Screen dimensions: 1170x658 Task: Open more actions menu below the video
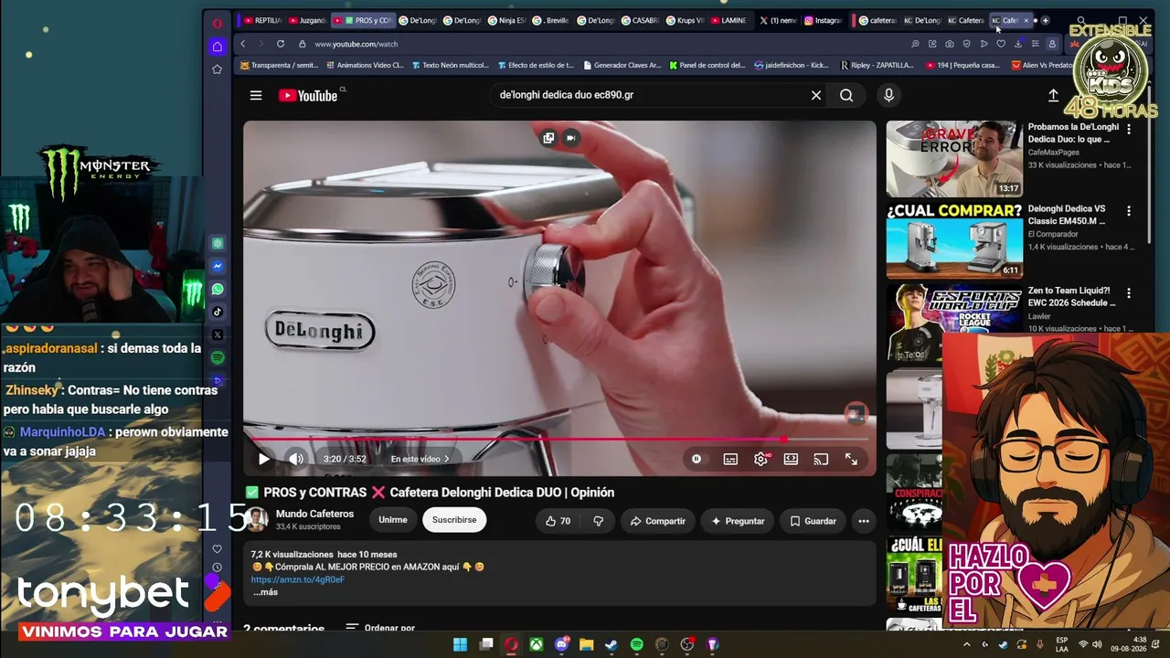863,521
